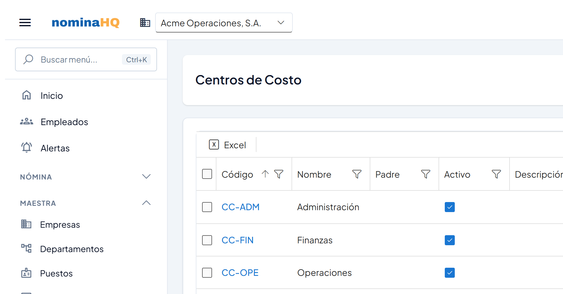563x294 pixels.
Task: Toggle Activo checkbox for Operaciones
Action: [x=450, y=273]
